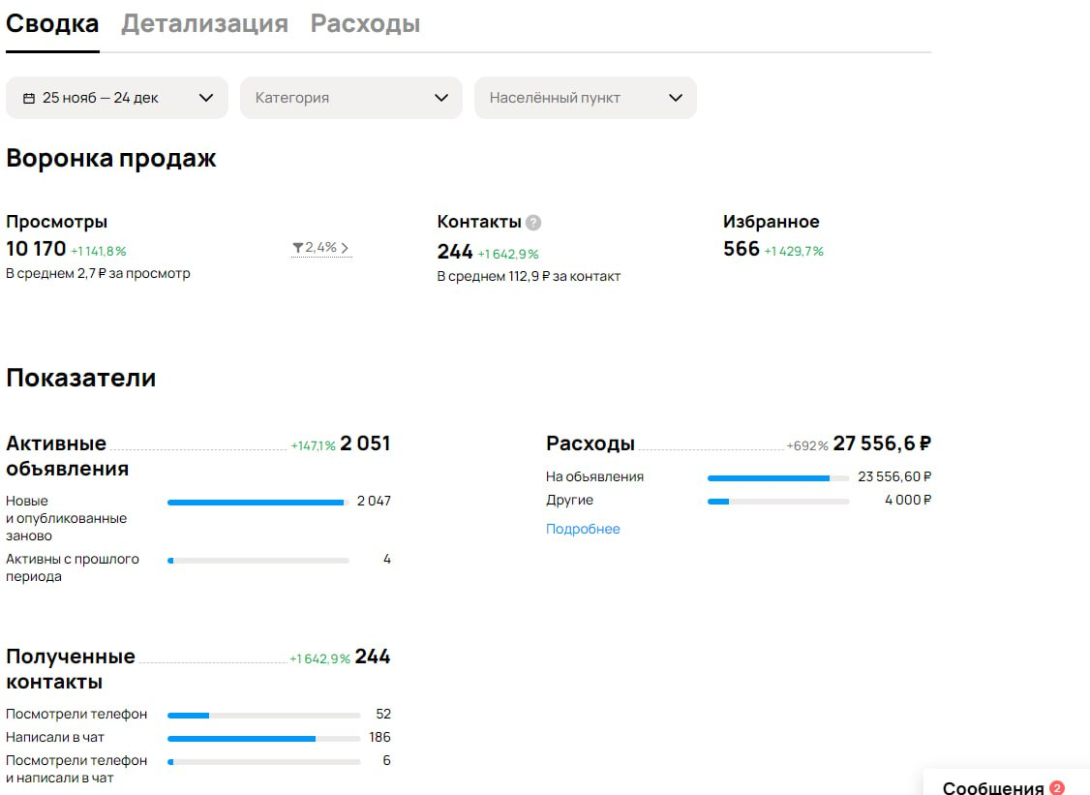Click the На объявления expense bar
Image resolution: width=1090 pixels, height=795 pixels.
[x=778, y=477]
